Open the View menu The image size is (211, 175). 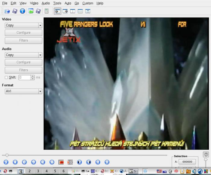click(x=23, y=3)
